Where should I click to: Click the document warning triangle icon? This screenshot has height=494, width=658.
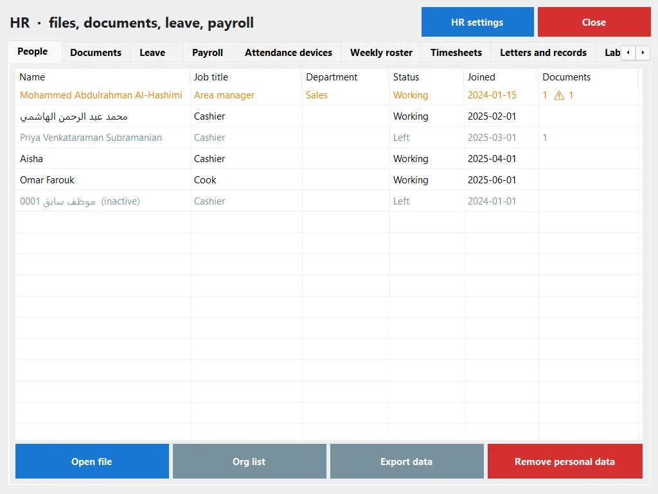[559, 95]
